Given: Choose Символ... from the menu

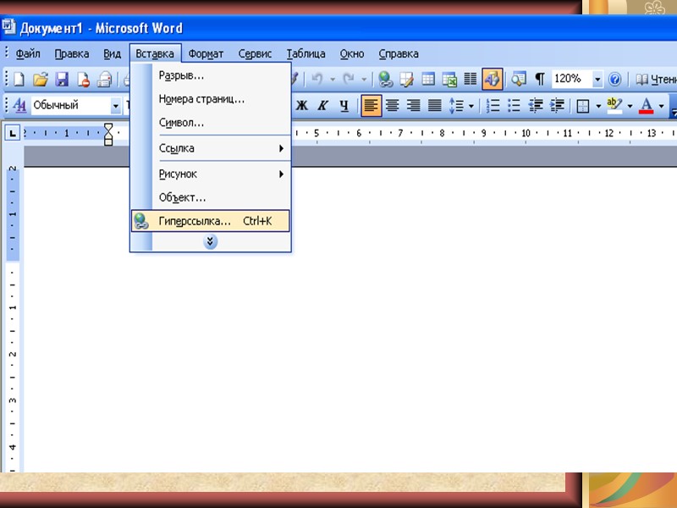Looking at the screenshot, I should coord(211,123).
